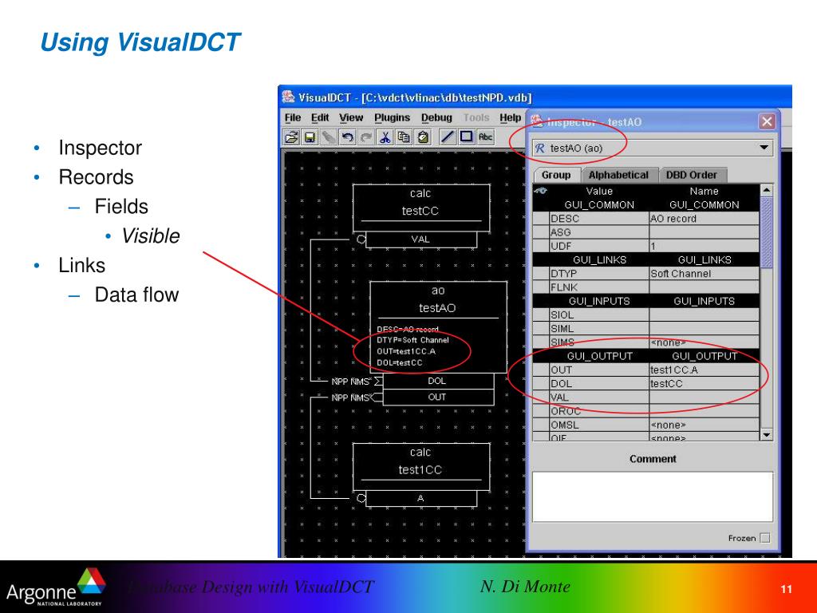Screen dimensions: 817x613
Task: Click the greyed-out tool icon next to Save
Action: click(x=329, y=137)
